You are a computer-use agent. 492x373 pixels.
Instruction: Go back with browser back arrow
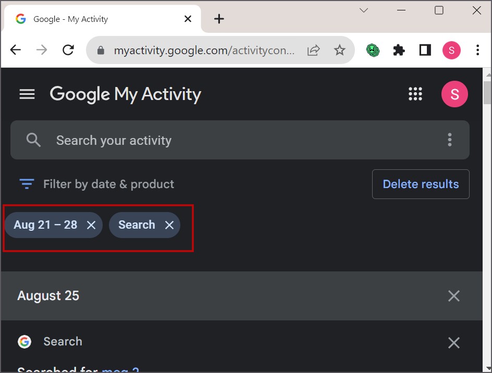pos(16,50)
